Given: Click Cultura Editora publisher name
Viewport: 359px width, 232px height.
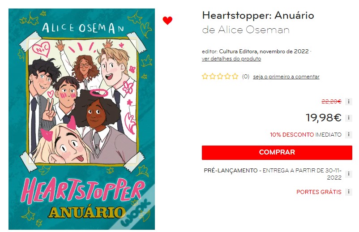Looking at the screenshot, I should [238, 52].
